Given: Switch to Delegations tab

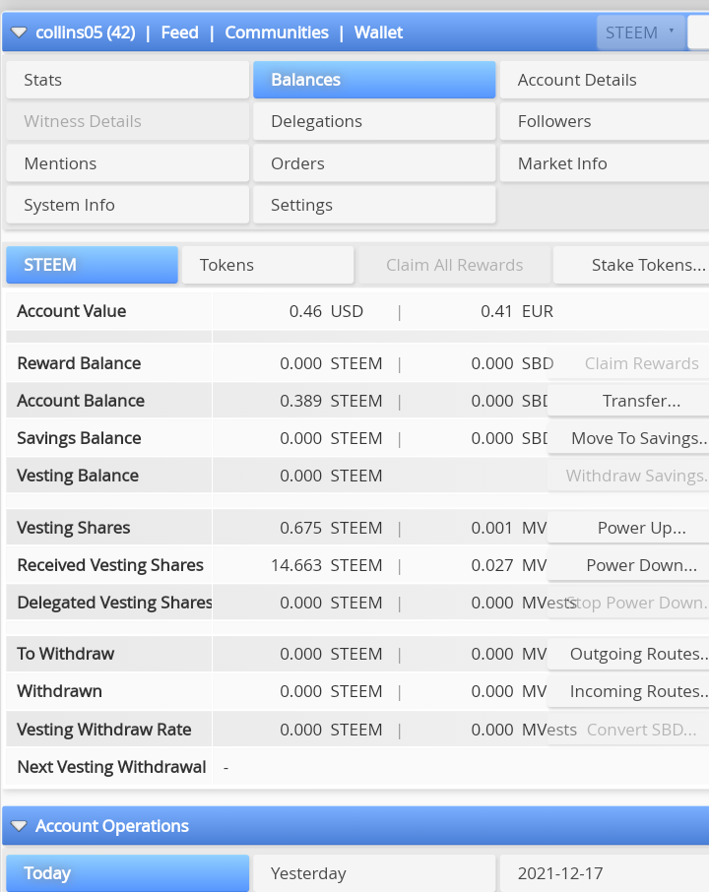Looking at the screenshot, I should click(x=374, y=121).
